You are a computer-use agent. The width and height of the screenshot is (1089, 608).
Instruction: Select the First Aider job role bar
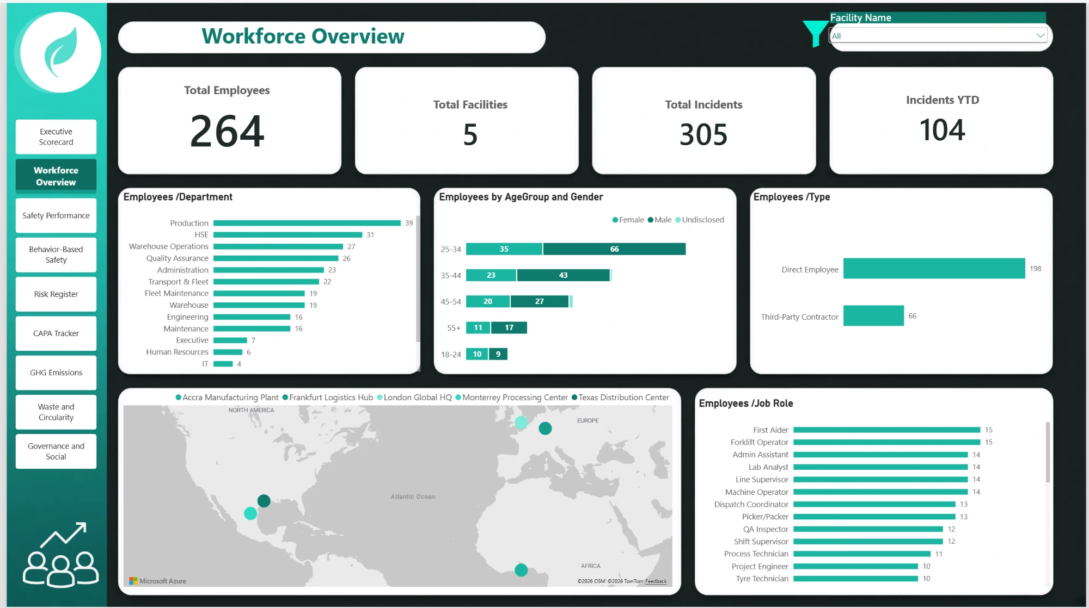coord(886,430)
